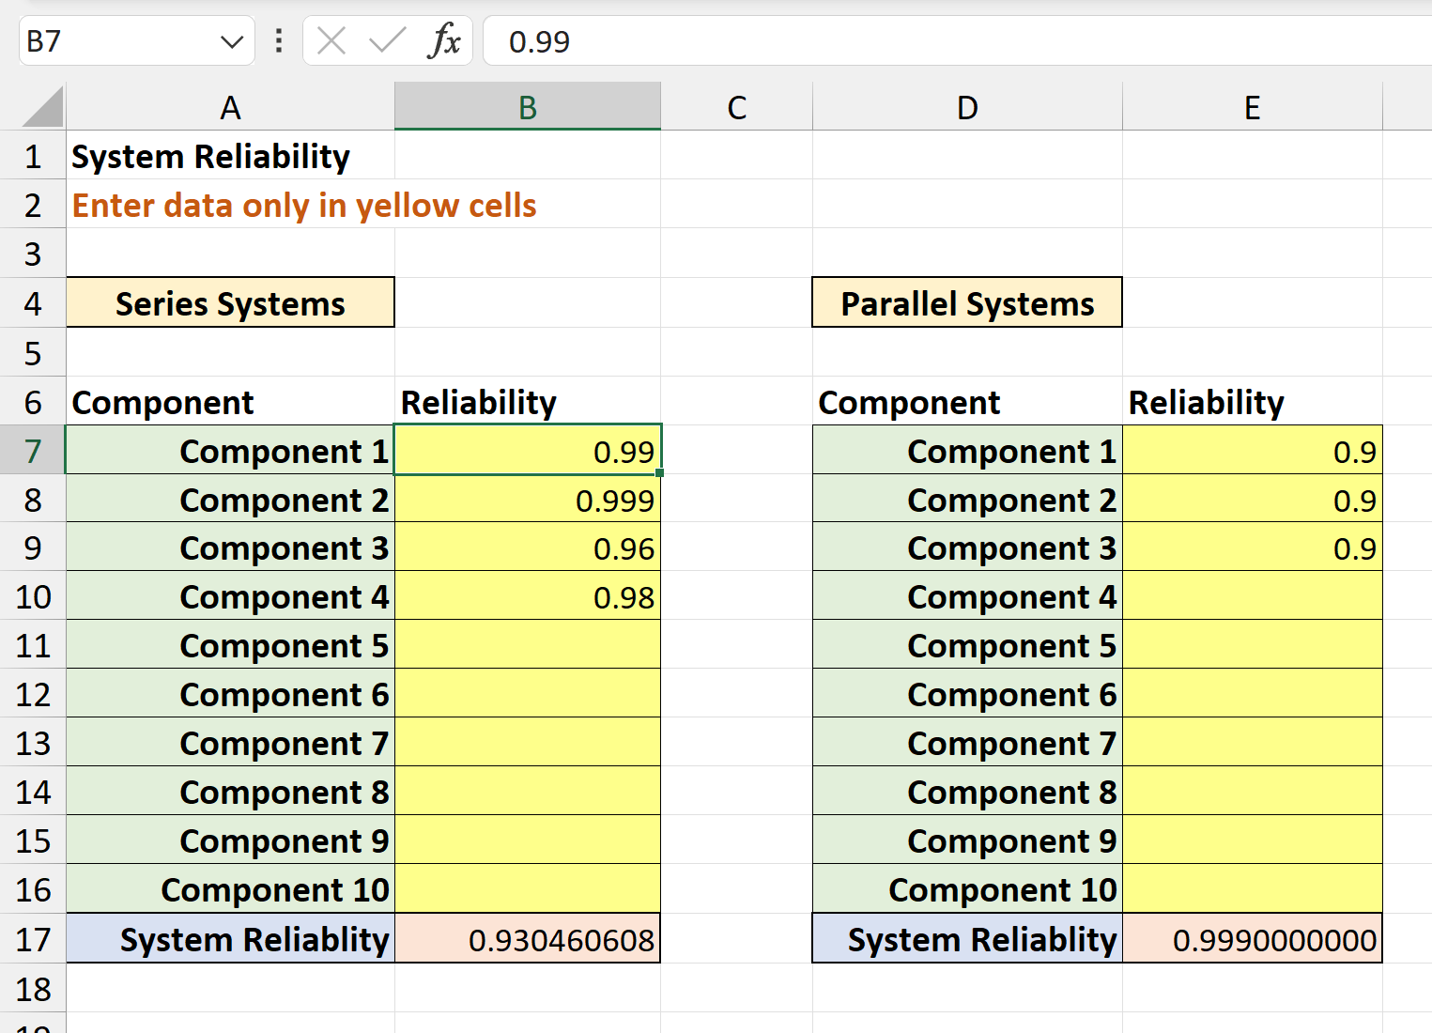
Task: Click parallel Component 2 reliability 0.9
Action: (x=1253, y=499)
